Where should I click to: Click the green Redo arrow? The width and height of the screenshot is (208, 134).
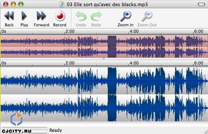[x=96, y=17]
